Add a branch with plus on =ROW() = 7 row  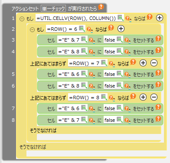coord(143,63)
